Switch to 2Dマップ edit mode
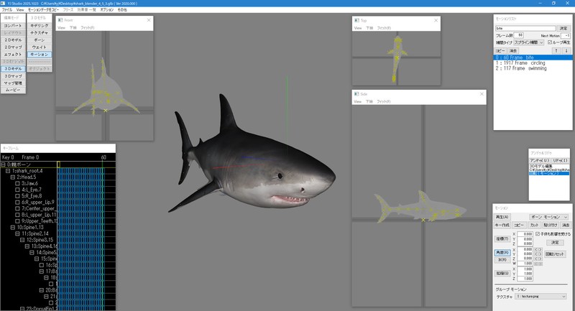 coord(13,47)
